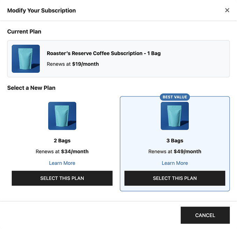Image resolution: width=237 pixels, height=229 pixels.
Task: Cancel the subscription modification
Action: click(x=205, y=215)
